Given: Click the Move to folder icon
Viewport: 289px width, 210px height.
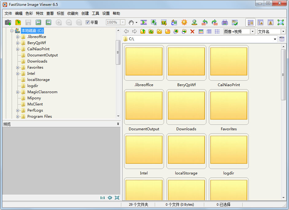Looking at the screenshot, I should (x=184, y=32).
